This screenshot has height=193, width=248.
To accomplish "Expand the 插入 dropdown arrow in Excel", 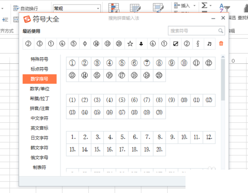I will click(x=194, y=5).
